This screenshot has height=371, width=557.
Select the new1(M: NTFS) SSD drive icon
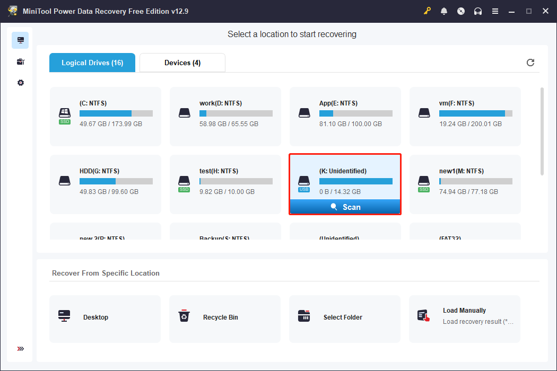coord(424,184)
